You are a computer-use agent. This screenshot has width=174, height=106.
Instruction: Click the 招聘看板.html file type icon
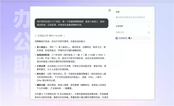(117, 38)
